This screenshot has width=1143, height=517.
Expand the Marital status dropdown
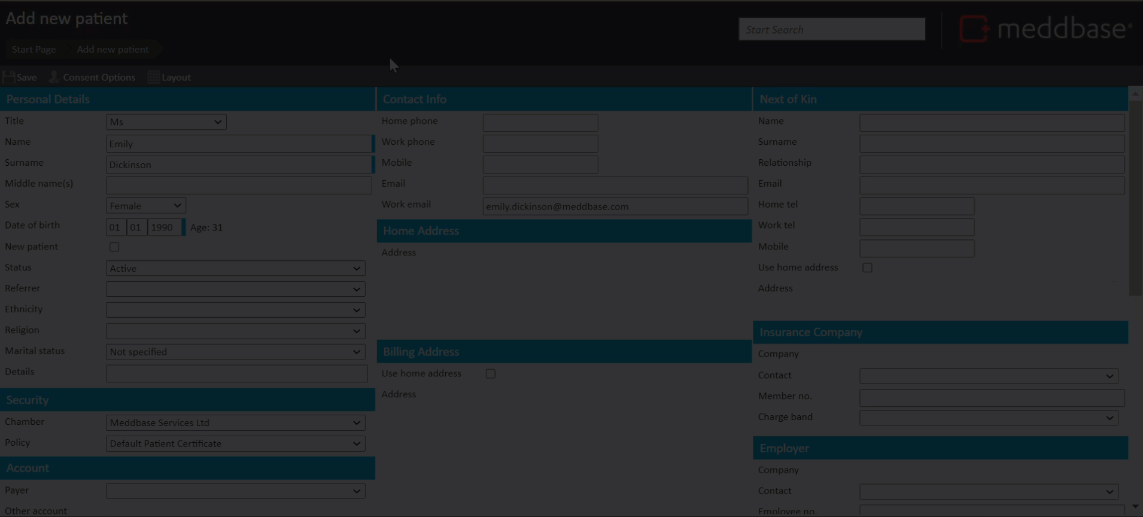235,352
